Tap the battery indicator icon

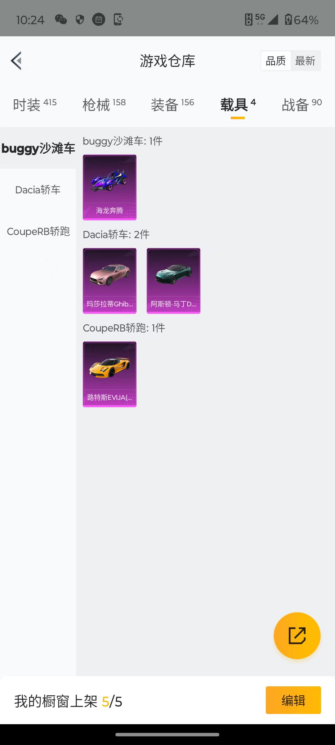[288, 20]
